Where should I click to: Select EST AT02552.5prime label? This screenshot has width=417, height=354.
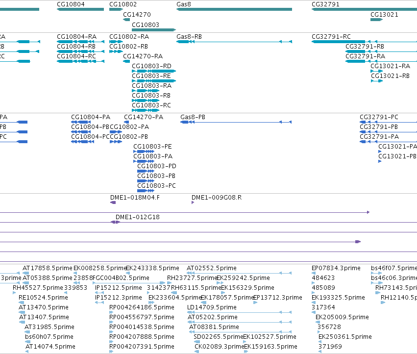pyautogui.click(x=211, y=268)
